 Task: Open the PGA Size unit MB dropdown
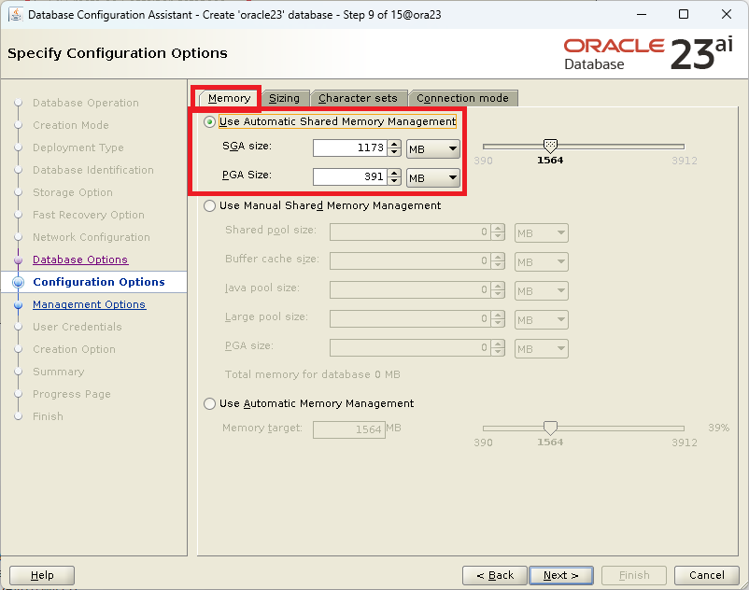point(433,178)
